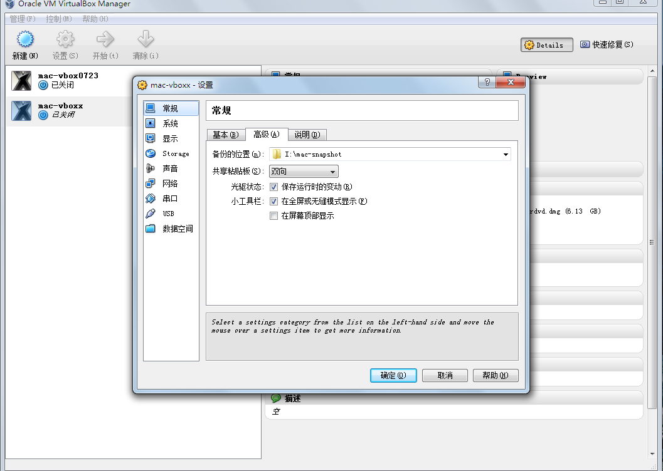663x471 pixels.
Task: Switch to the Description (说明) tab
Action: tap(307, 135)
